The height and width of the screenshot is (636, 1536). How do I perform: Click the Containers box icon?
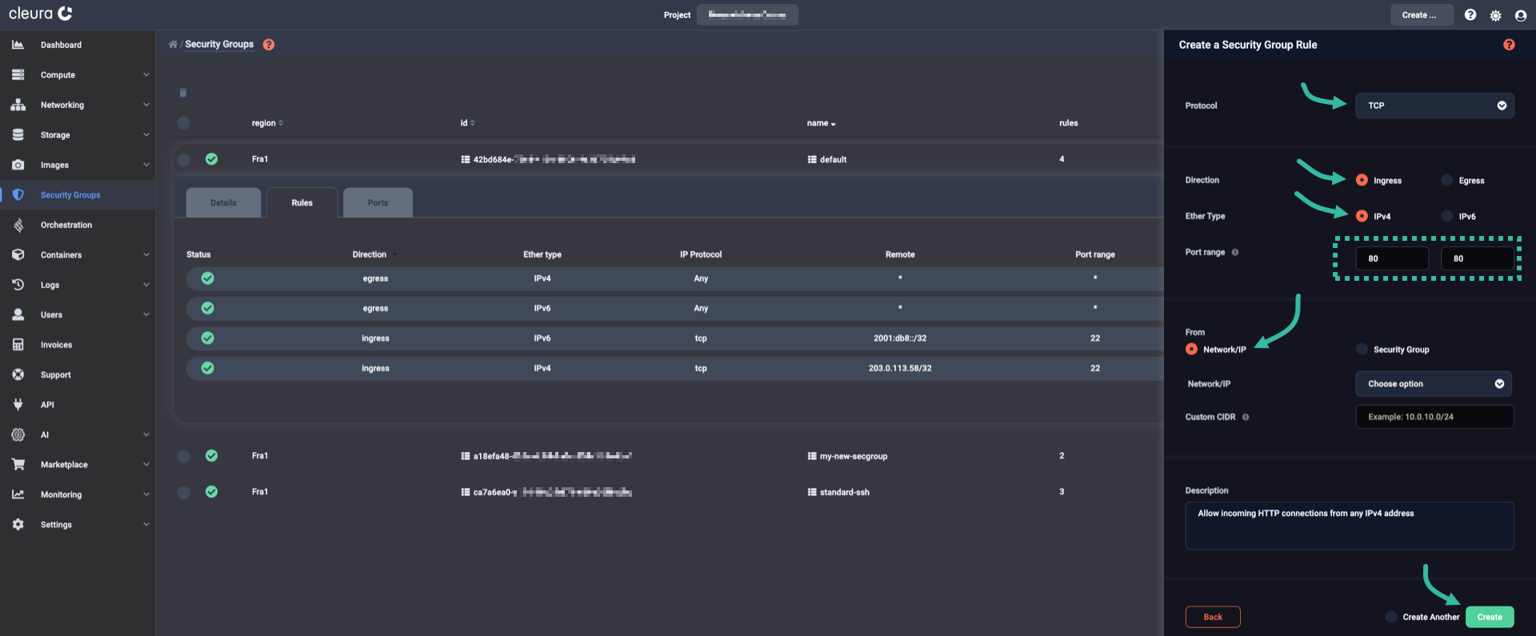(18, 254)
